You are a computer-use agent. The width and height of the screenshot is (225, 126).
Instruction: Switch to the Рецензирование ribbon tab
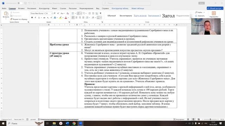(x=86, y=8)
